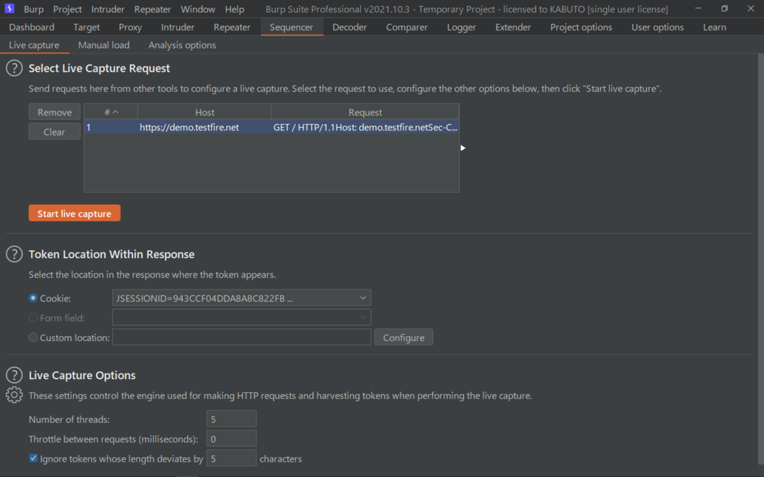The height and width of the screenshot is (477, 764).
Task: Open help for Token Location Within Response
Action: [x=14, y=254]
